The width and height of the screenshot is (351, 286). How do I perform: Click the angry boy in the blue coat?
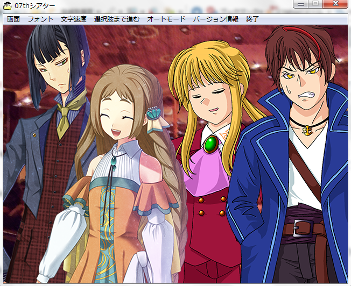[289, 154]
